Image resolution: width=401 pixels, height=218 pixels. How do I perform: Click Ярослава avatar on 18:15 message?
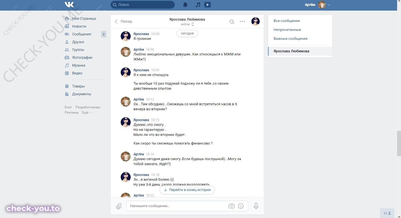[126, 122]
